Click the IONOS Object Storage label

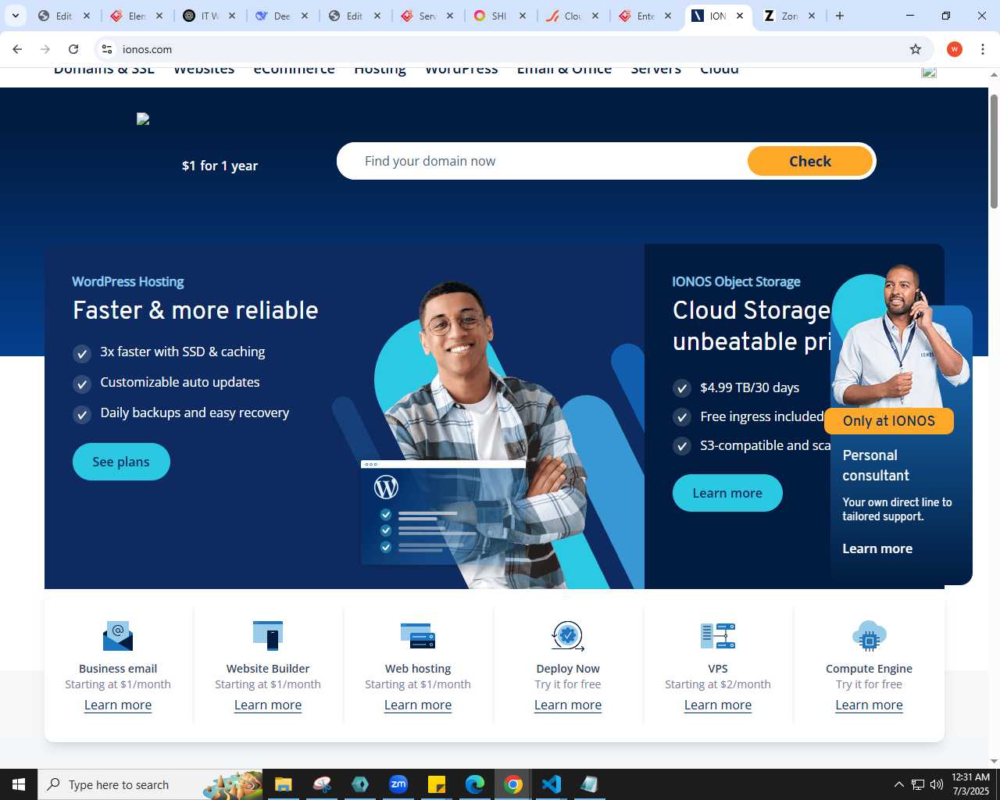(736, 281)
